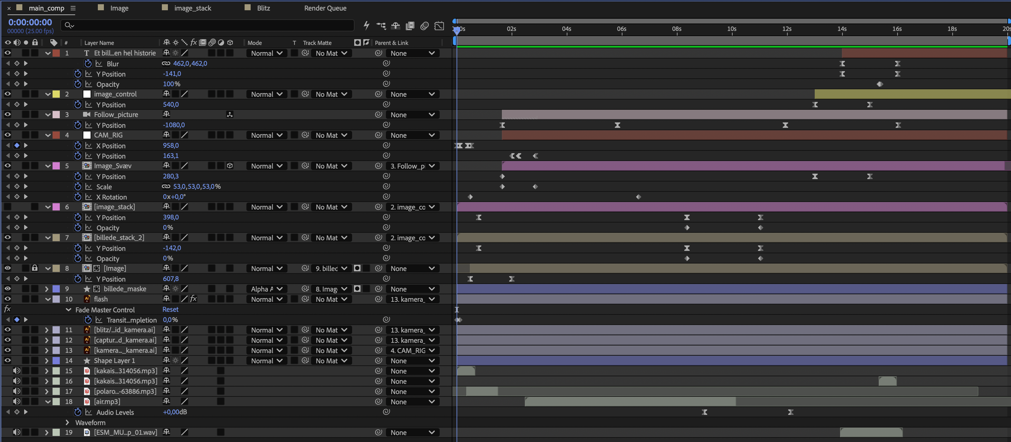Mute the air.mp3 audio layer
The image size is (1011, 442).
[x=17, y=402]
